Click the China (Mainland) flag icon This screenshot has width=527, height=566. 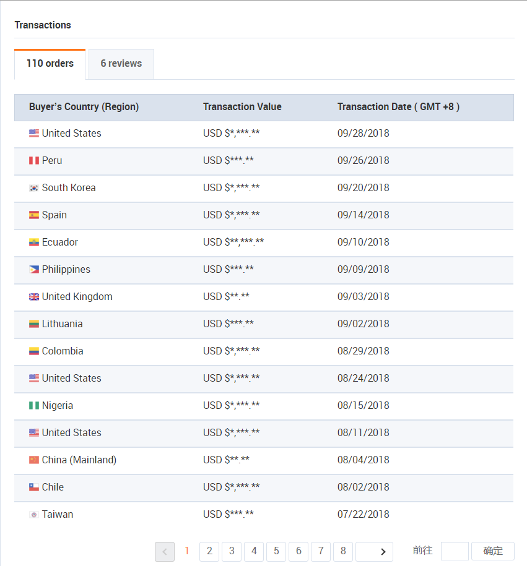[x=34, y=460]
